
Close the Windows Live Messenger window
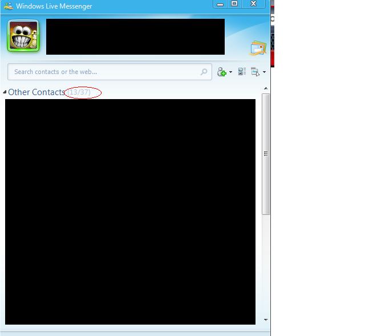[x=253, y=4]
